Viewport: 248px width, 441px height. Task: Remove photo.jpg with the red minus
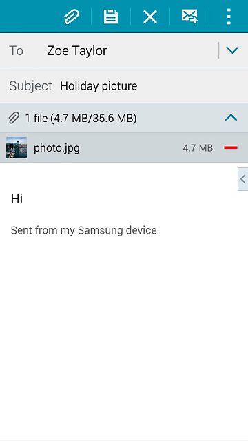pos(231,147)
